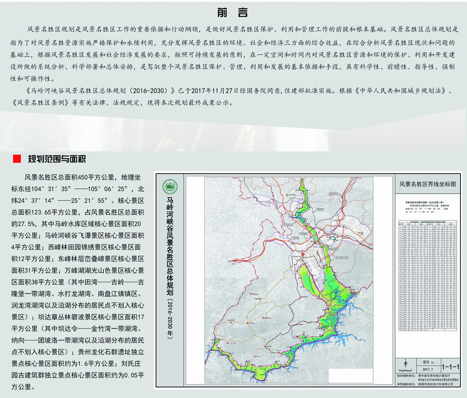Click the line starting 纬24° 37′ 14″
The width and height of the screenshot is (467, 398).
(78, 200)
